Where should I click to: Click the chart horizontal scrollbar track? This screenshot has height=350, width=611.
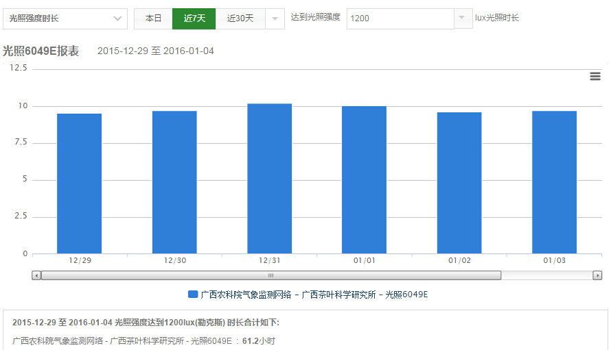point(549,275)
